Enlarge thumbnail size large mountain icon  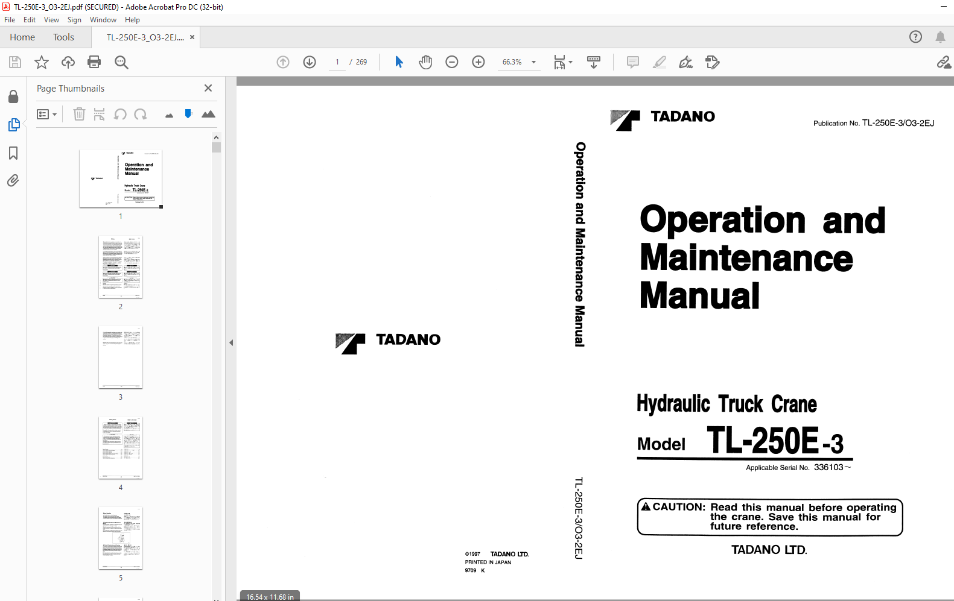(x=208, y=114)
